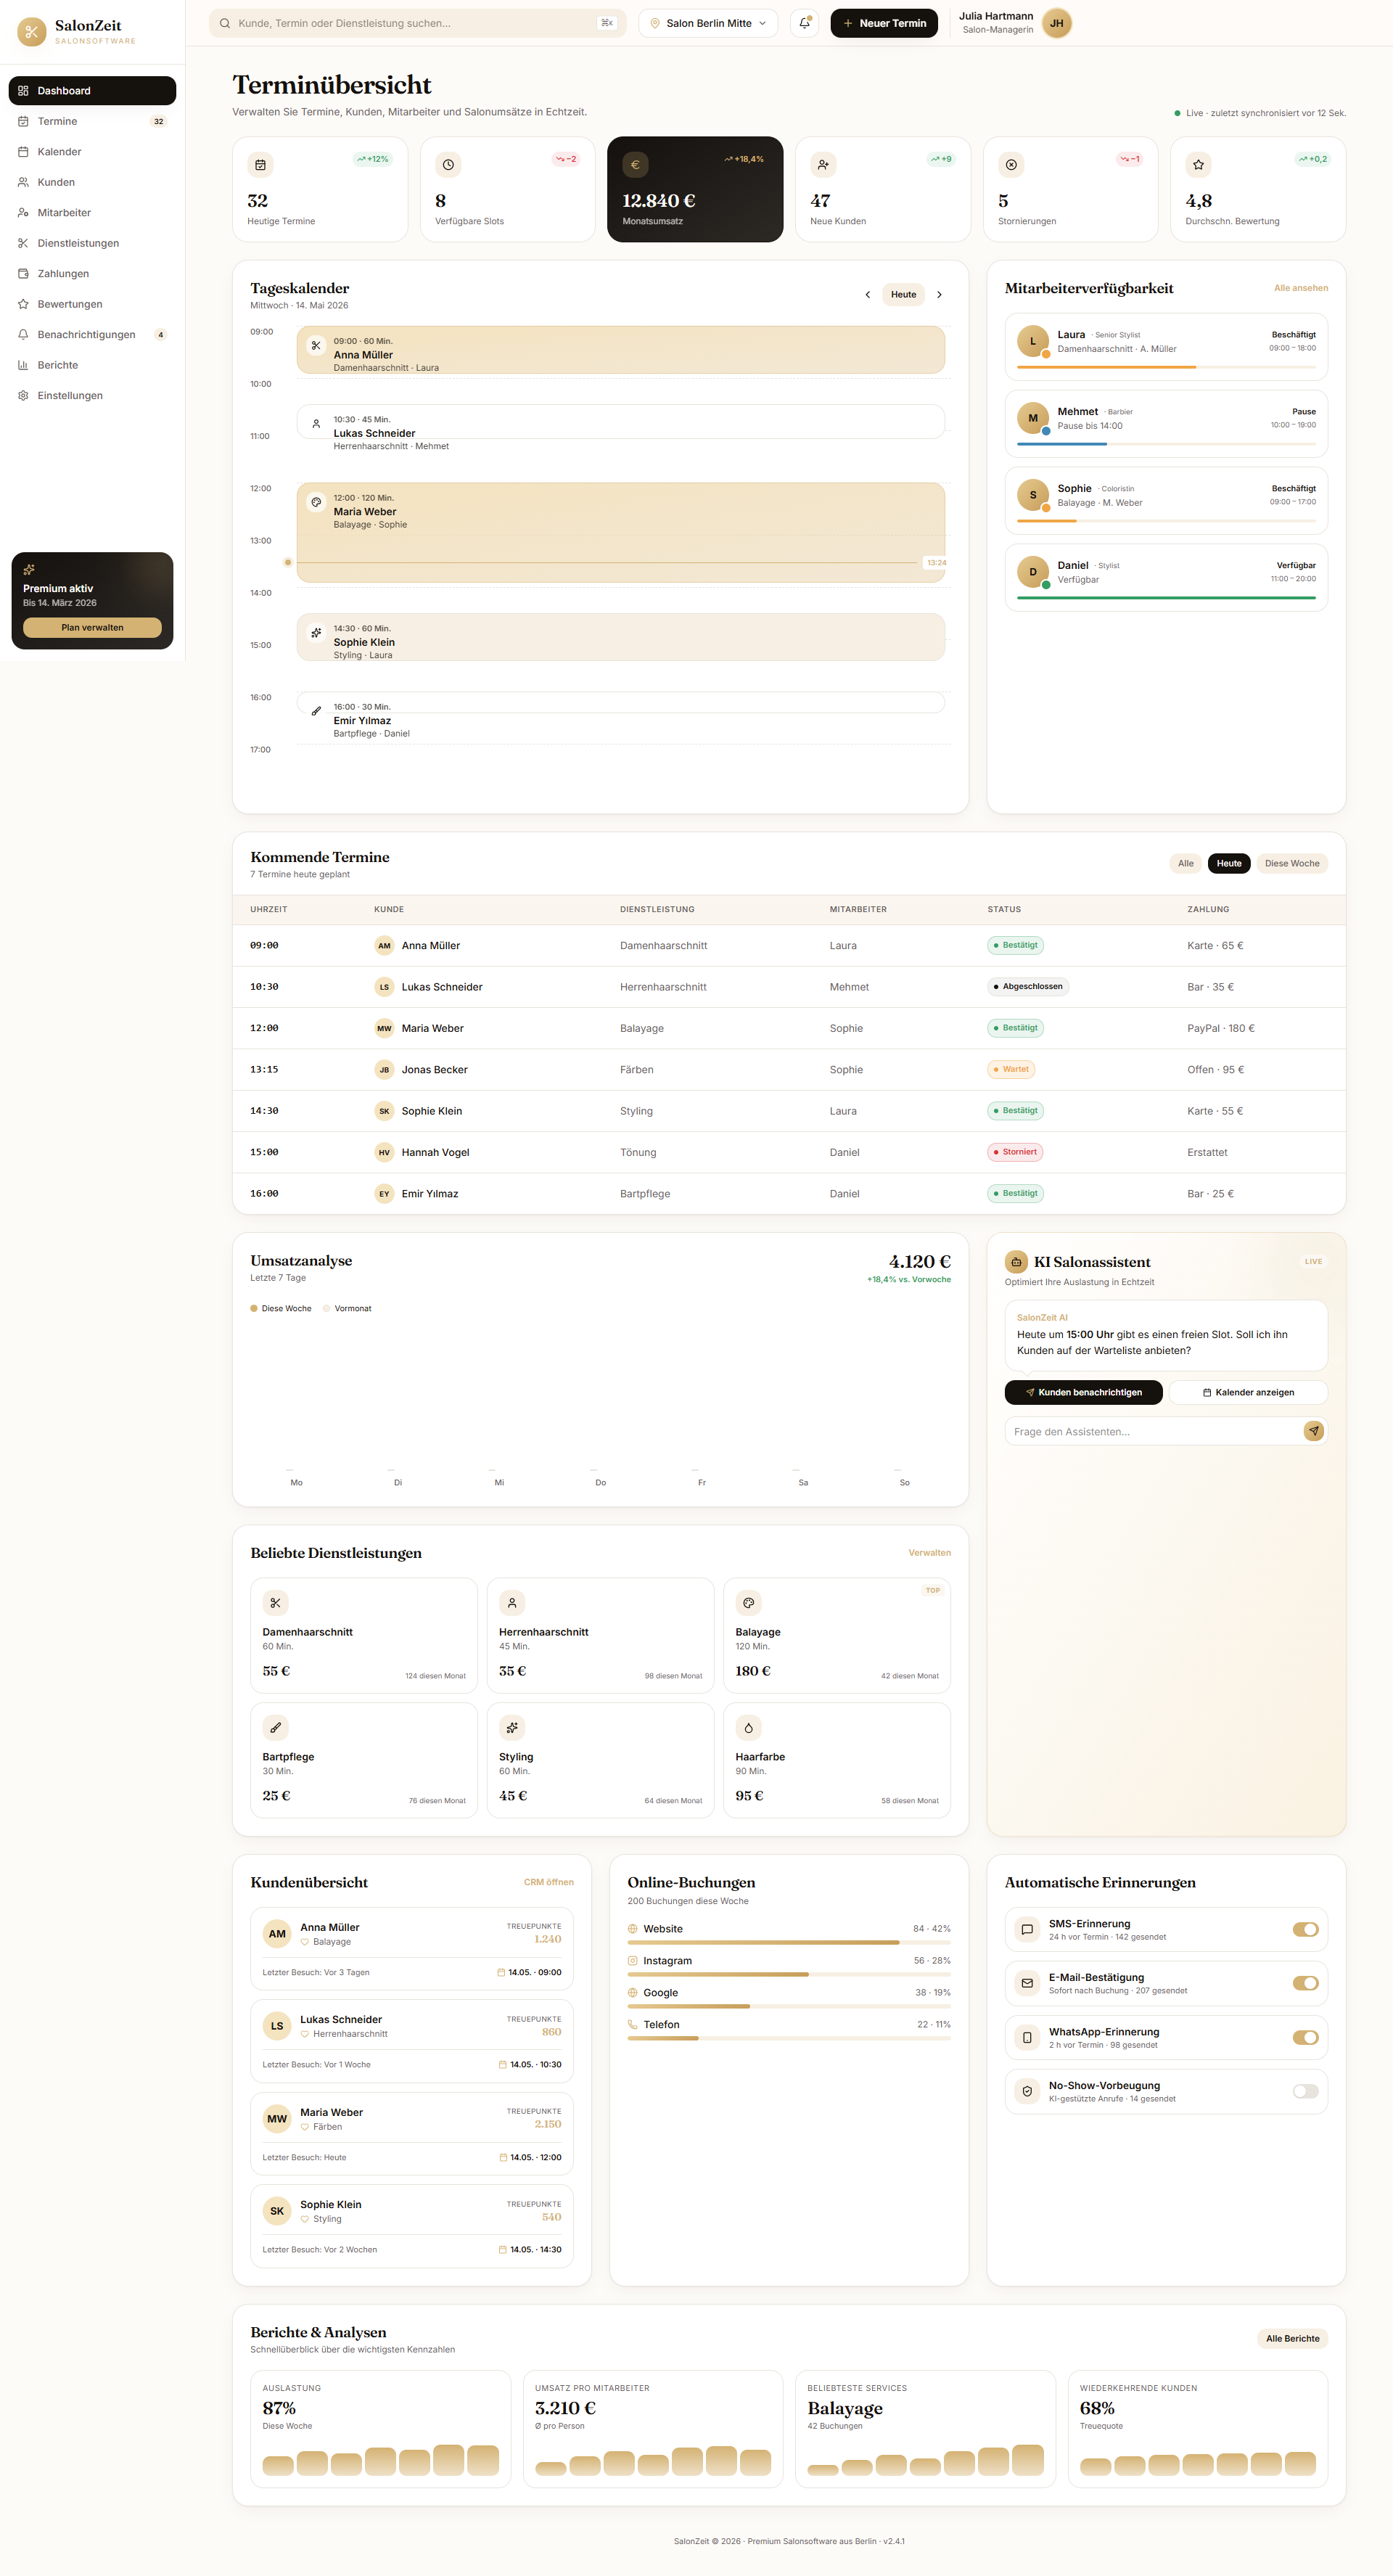The height and width of the screenshot is (2576, 1393).
Task: Click the cancel icon on Stornierungen card
Action: (1011, 165)
